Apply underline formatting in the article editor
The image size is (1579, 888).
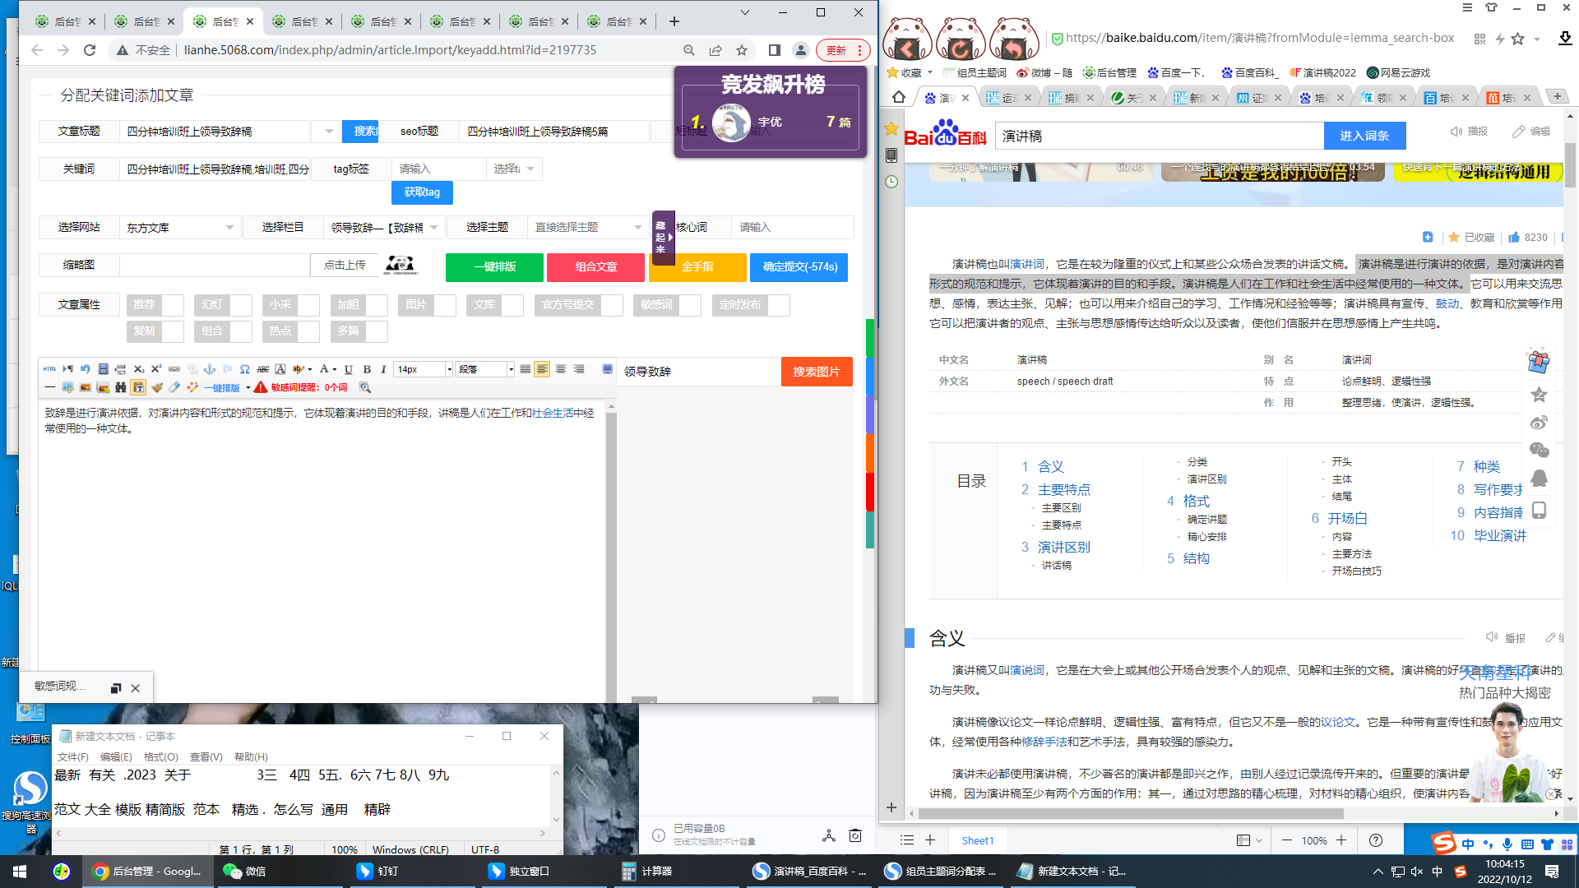tap(347, 370)
